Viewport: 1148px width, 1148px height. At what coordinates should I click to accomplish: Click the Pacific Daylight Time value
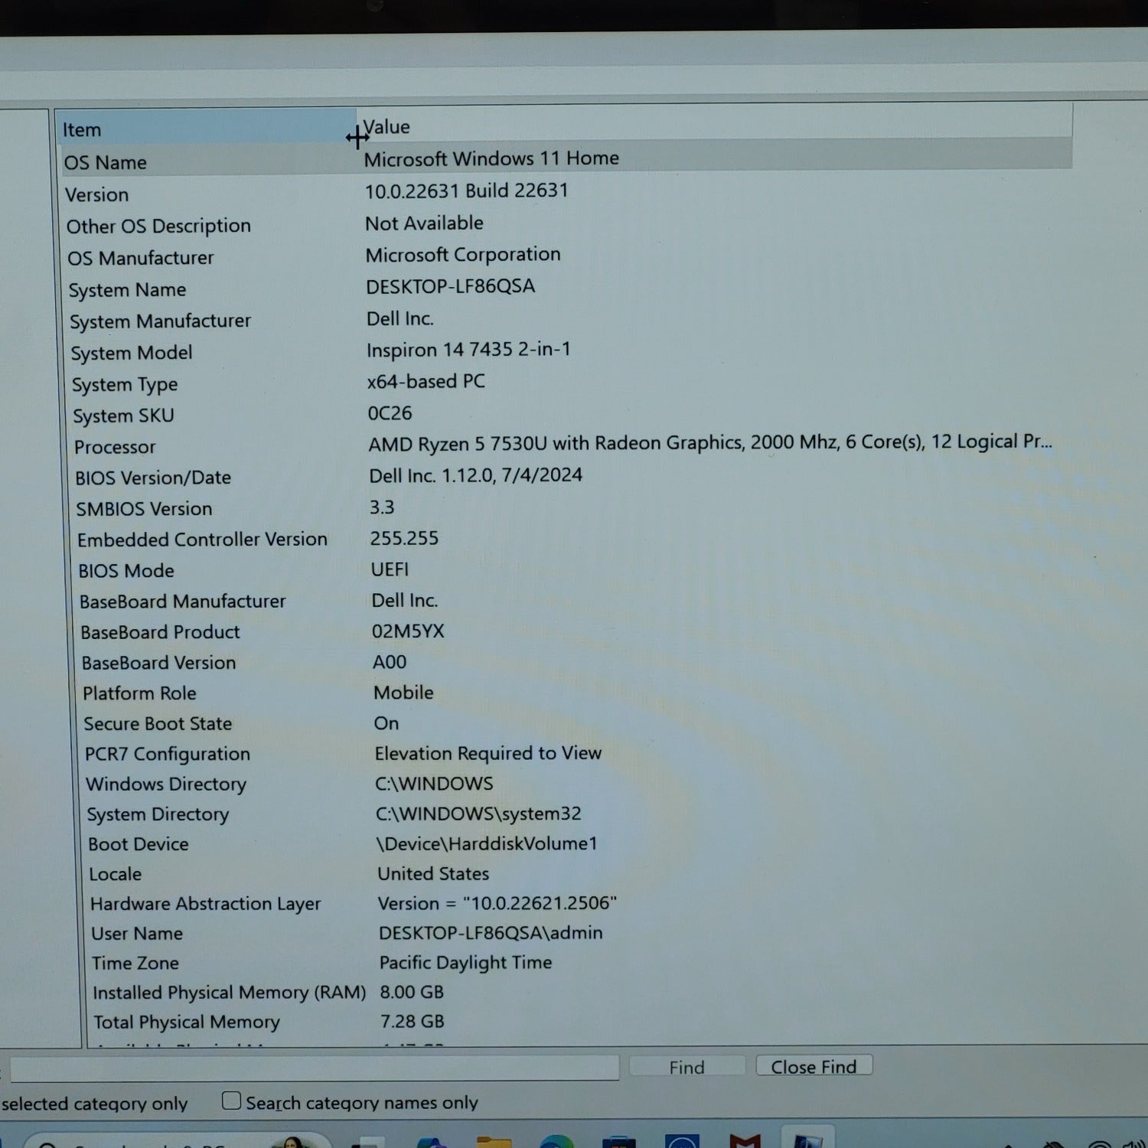[465, 963]
